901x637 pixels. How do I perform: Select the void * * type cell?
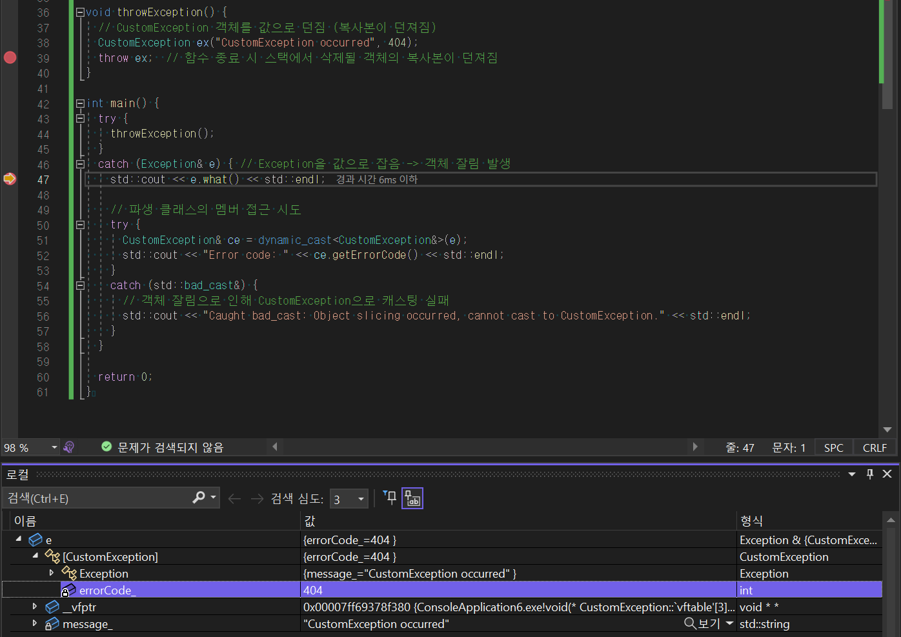click(809, 607)
